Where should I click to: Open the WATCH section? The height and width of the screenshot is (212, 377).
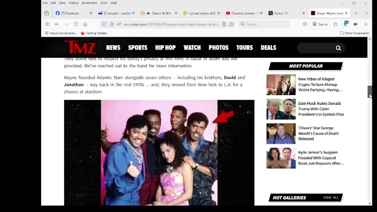[x=192, y=48]
